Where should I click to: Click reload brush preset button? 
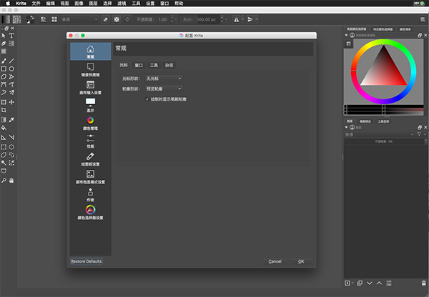(x=127, y=19)
